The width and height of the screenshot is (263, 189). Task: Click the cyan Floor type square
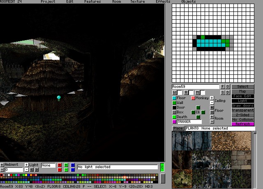pyautogui.click(x=174, y=98)
